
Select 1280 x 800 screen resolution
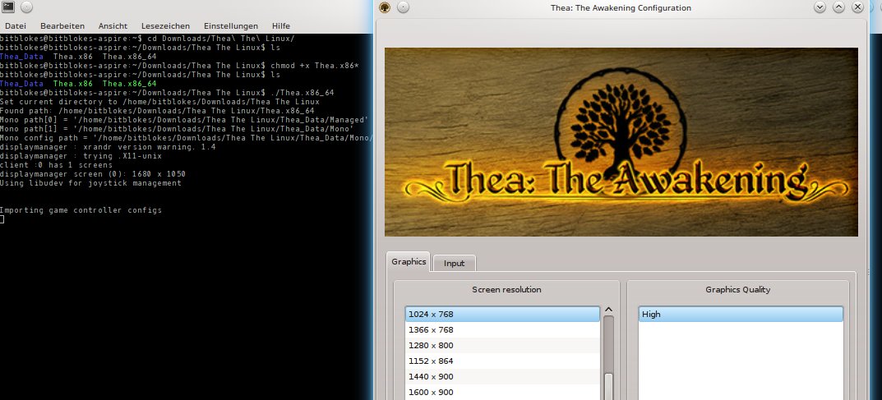click(502, 346)
